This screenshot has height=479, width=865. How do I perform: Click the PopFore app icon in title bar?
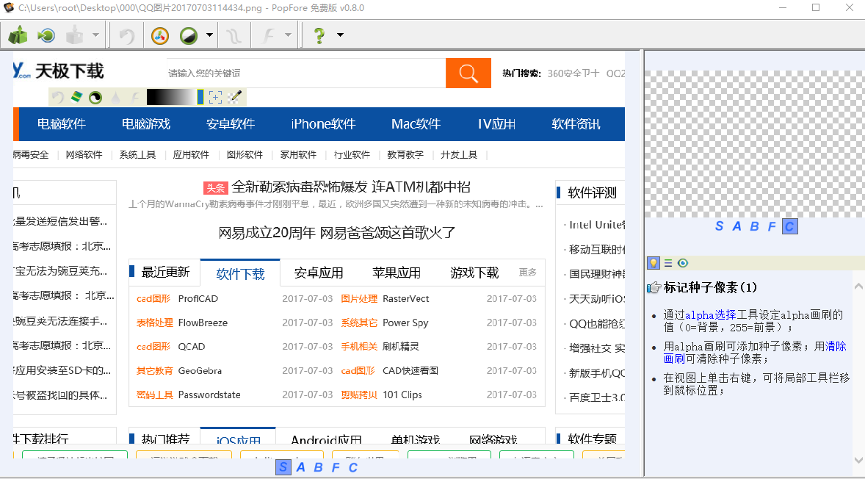pyautogui.click(x=8, y=8)
